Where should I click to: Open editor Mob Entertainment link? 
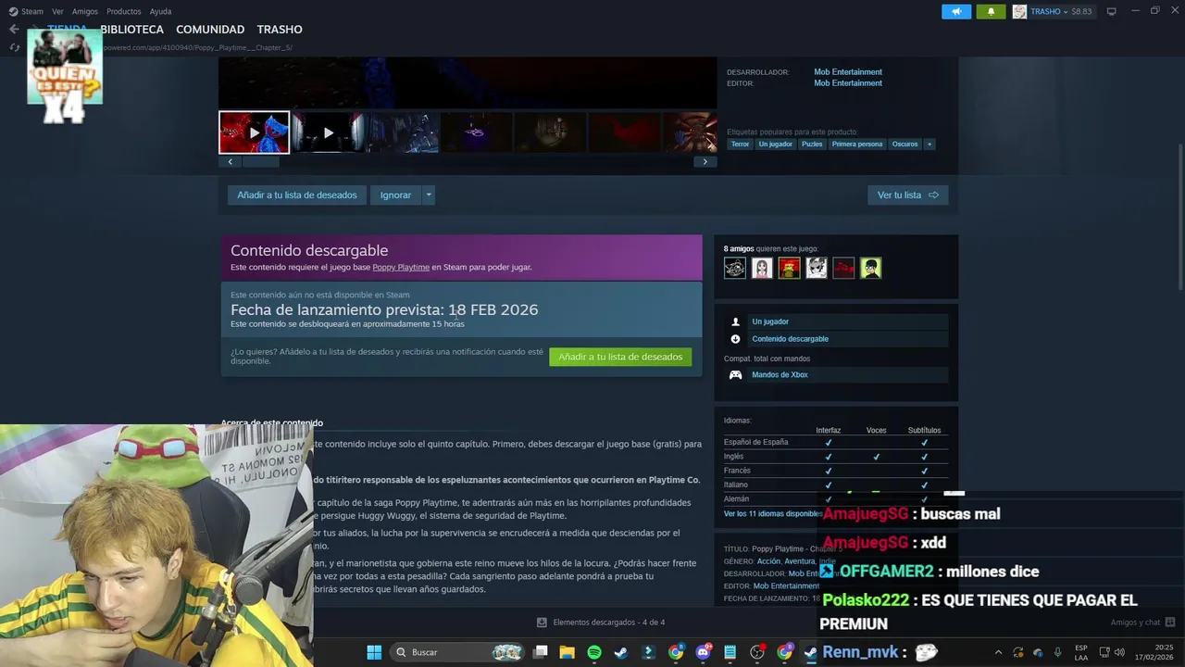pyautogui.click(x=848, y=83)
